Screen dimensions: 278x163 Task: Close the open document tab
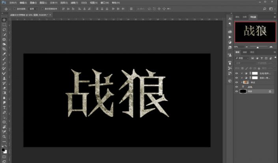(50, 15)
